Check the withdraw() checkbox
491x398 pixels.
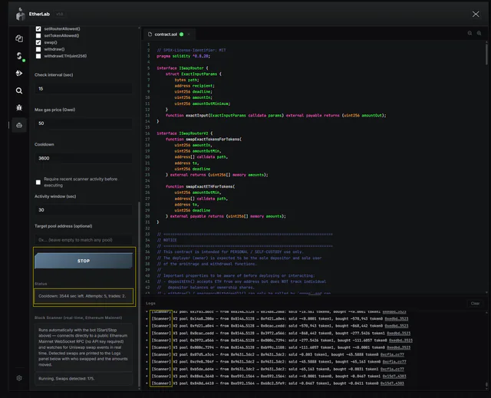point(38,49)
